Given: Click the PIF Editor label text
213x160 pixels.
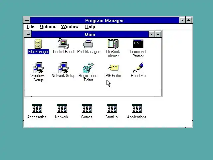Looking at the screenshot, I should coord(113,76).
